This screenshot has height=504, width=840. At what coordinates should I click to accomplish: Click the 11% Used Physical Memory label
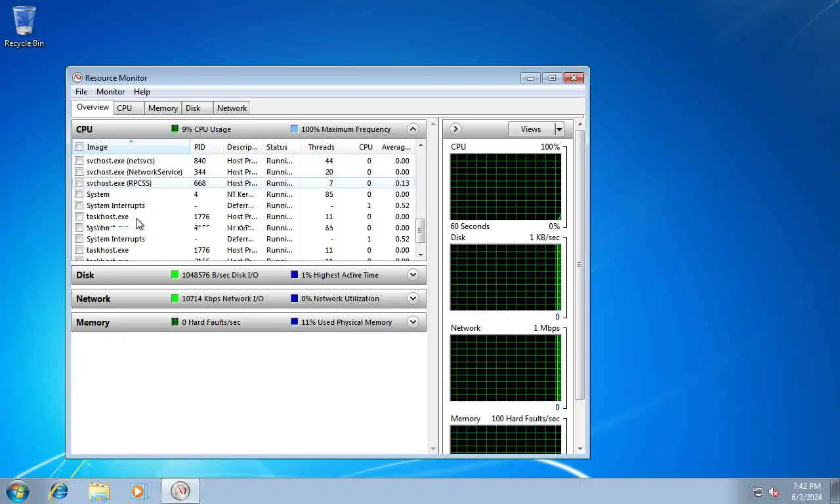pos(346,322)
